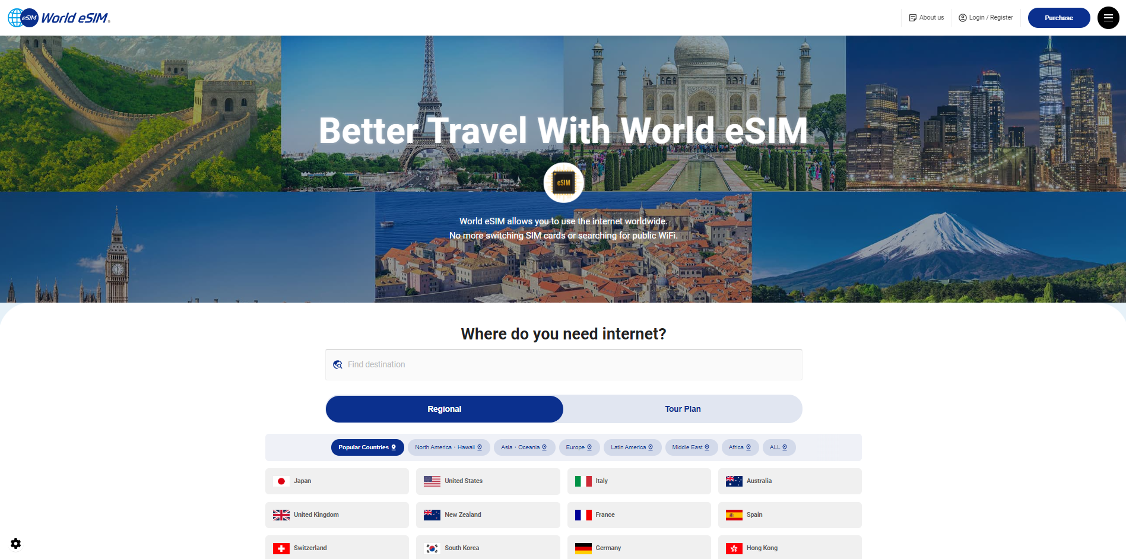Choose Switzerland as destination
Screen dimensions: 1126x559
click(337, 548)
